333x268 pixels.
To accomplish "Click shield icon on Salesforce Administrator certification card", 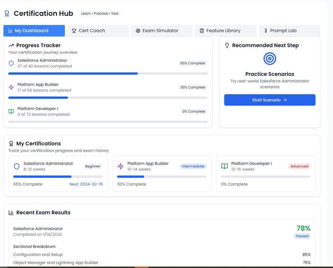I will coord(16,167).
